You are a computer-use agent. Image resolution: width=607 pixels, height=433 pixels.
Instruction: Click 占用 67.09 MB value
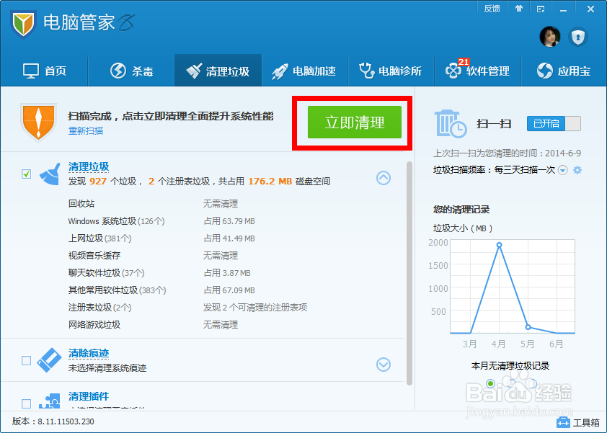(x=229, y=290)
